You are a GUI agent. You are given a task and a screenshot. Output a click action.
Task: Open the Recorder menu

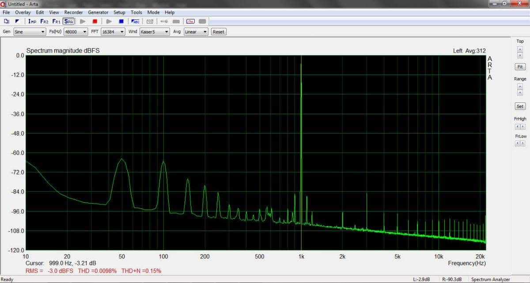pos(73,12)
